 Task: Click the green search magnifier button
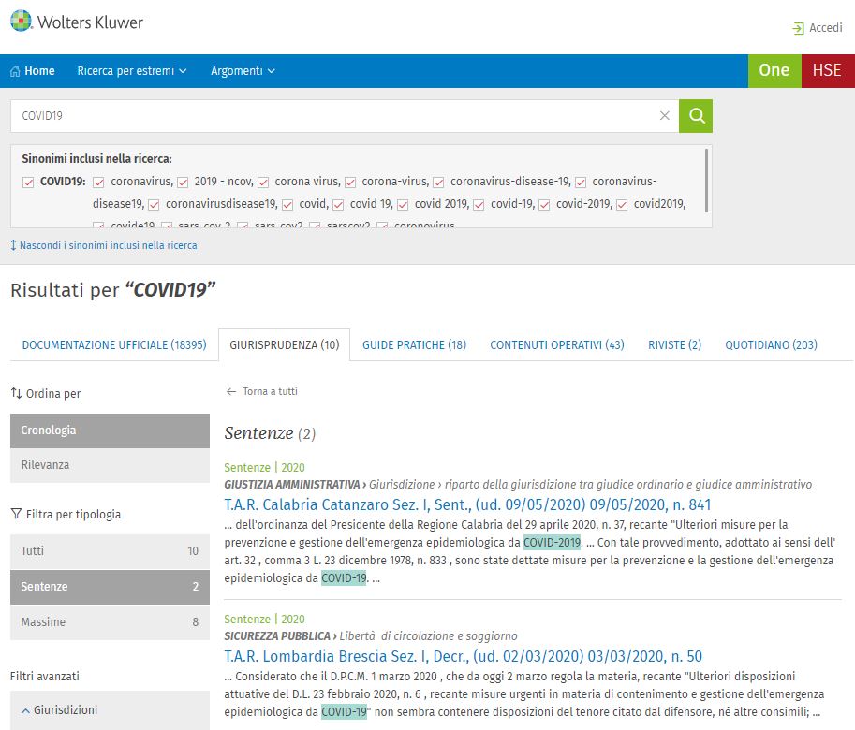pos(695,116)
